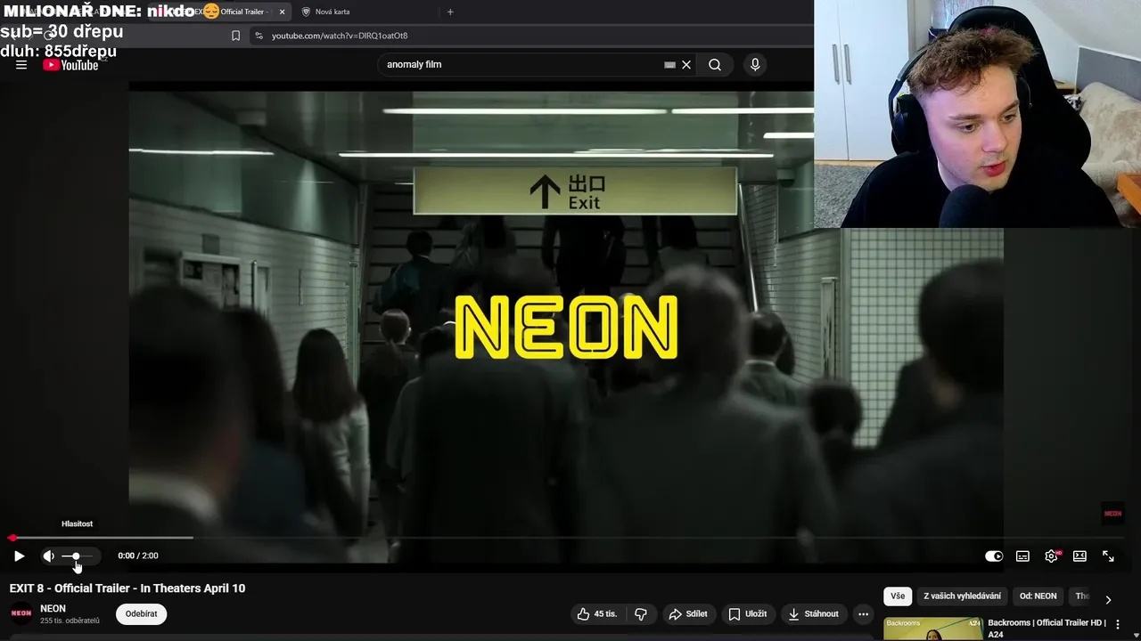Open on-screen keyboard icon in search box

pos(669,64)
